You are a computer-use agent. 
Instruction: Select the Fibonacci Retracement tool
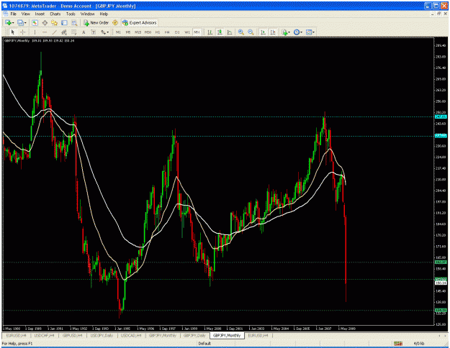point(73,32)
